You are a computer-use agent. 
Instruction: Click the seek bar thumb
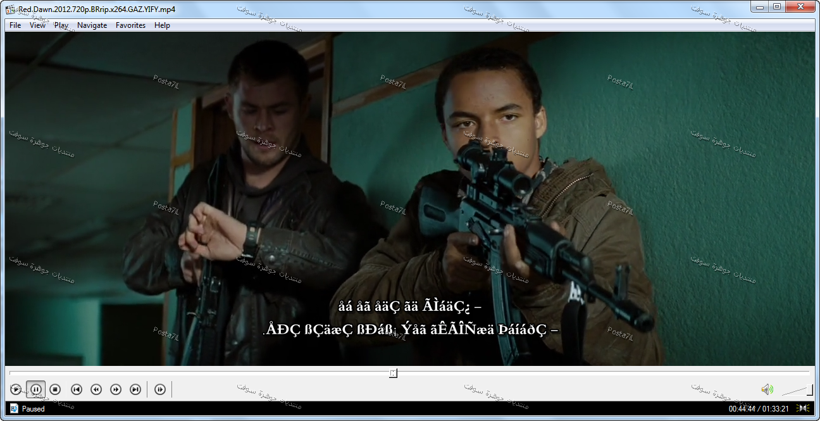coord(393,373)
